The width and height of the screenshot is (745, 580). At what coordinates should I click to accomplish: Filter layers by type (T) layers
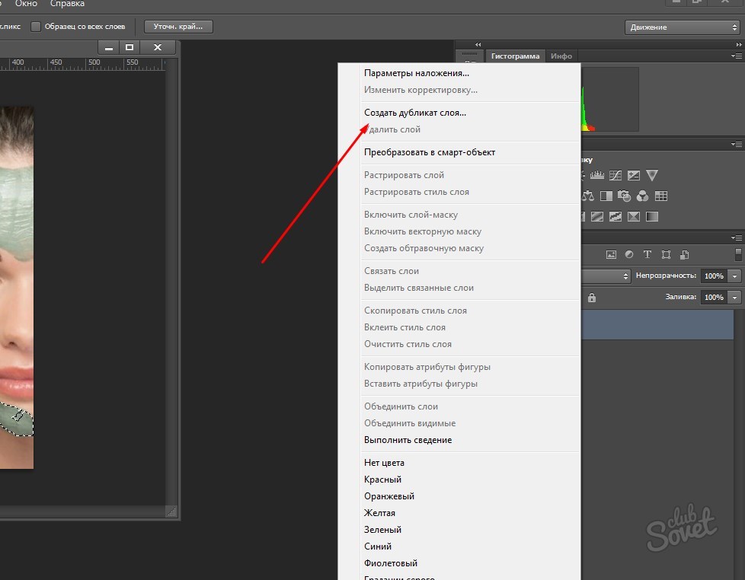pyautogui.click(x=647, y=254)
